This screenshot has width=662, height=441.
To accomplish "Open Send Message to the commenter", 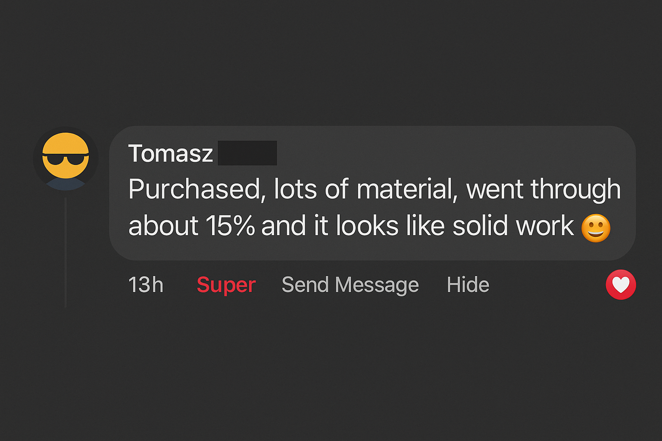I will pos(350,285).
